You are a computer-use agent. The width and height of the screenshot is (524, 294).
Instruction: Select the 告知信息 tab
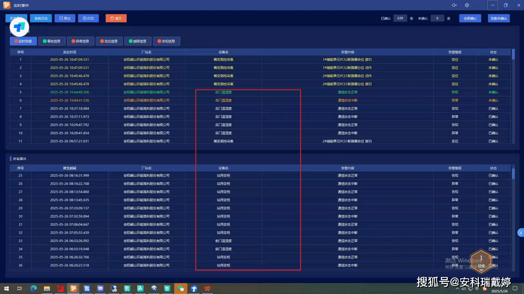[166, 41]
